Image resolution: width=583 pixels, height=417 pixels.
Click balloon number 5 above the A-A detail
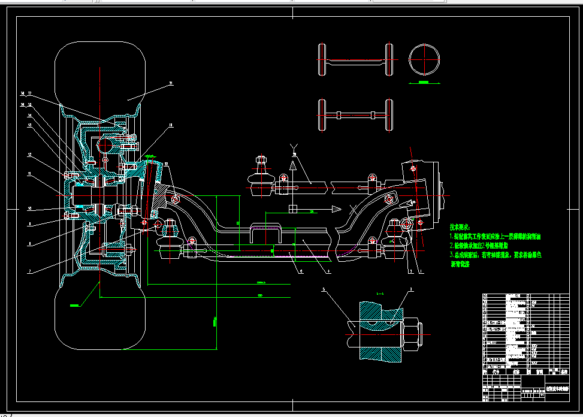click(323, 289)
